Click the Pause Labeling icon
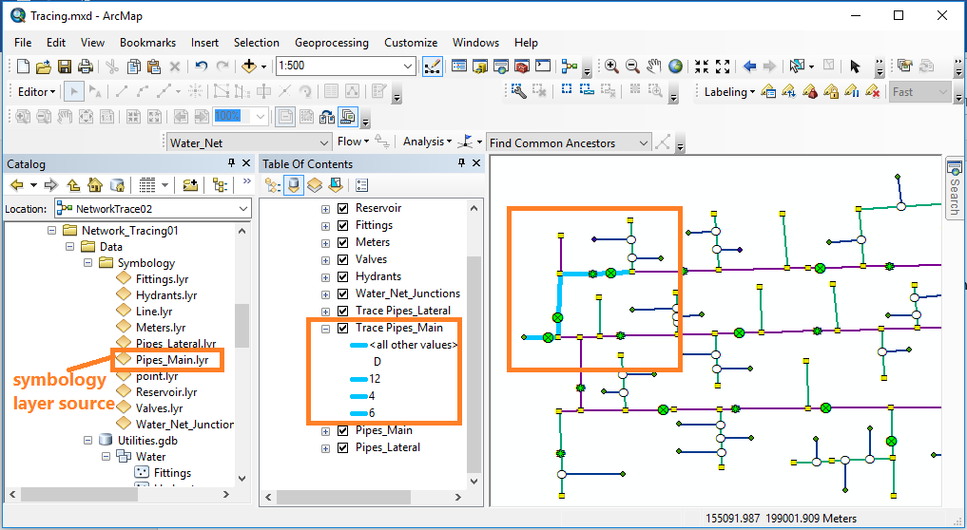967x530 pixels. pos(852,92)
